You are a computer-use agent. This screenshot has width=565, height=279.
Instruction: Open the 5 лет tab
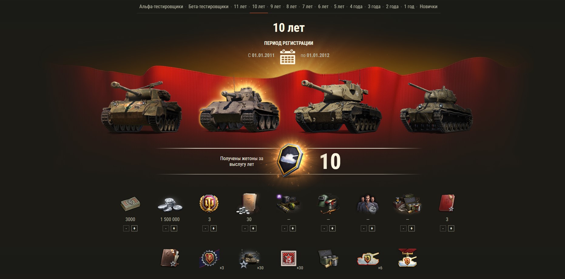coord(339,6)
